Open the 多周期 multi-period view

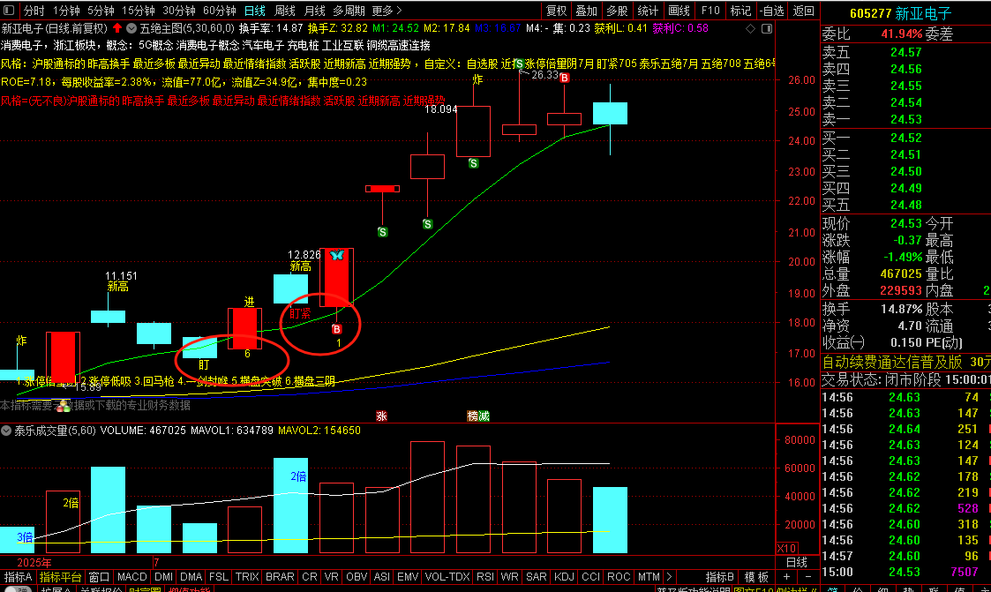349,11
